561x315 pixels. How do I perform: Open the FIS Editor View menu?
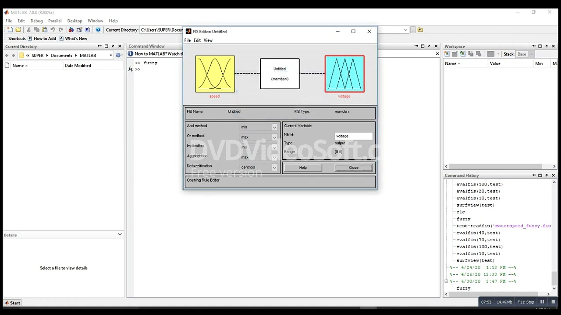[x=208, y=40]
